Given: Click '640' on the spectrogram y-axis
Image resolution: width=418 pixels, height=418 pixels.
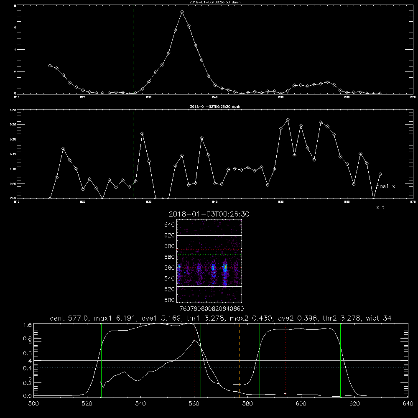Looking at the screenshot, I should coord(170,225).
